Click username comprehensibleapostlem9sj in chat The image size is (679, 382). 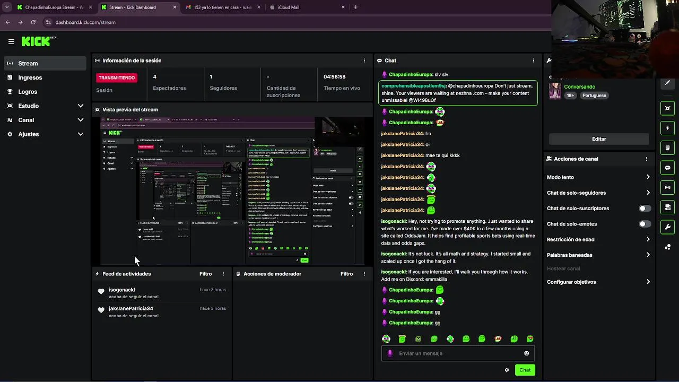(x=413, y=86)
